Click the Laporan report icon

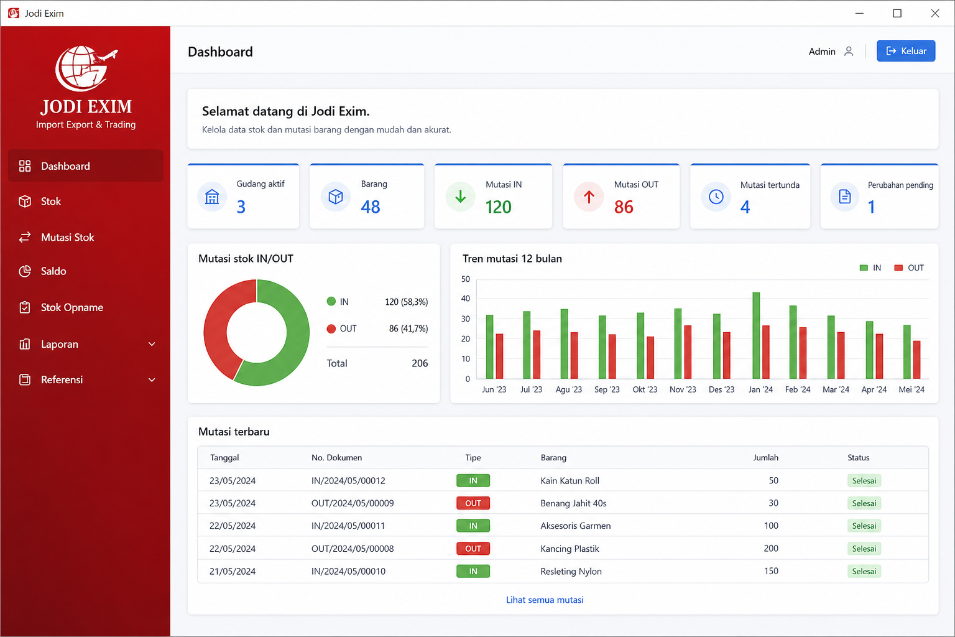coord(25,344)
